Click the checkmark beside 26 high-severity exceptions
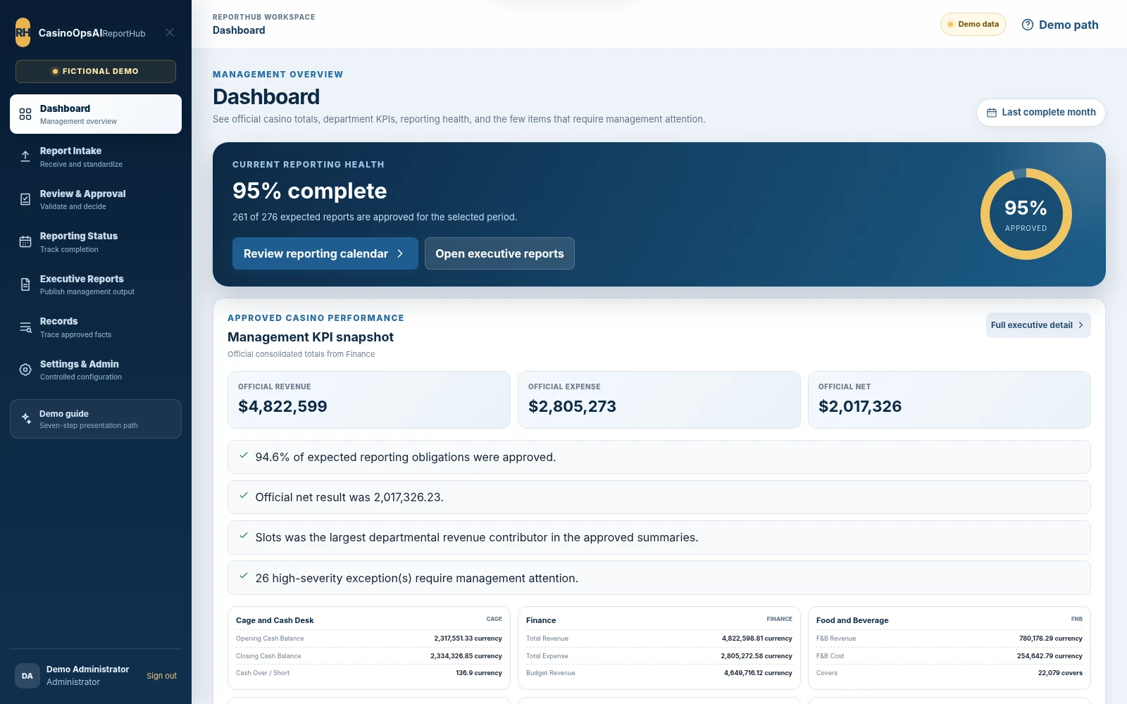The width and height of the screenshot is (1127, 704). pyautogui.click(x=244, y=576)
